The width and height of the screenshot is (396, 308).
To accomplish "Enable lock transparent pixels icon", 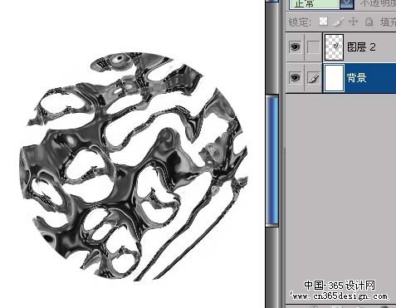I will pyautogui.click(x=323, y=22).
